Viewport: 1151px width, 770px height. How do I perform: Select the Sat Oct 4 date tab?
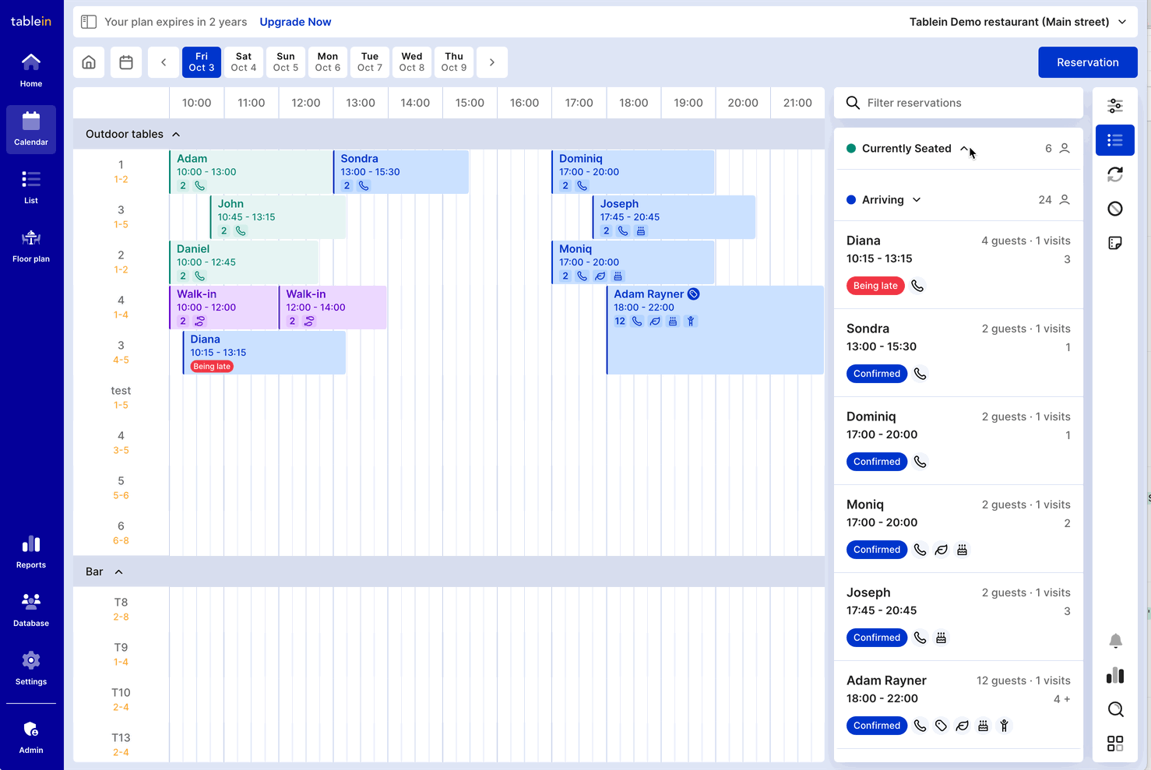point(243,62)
